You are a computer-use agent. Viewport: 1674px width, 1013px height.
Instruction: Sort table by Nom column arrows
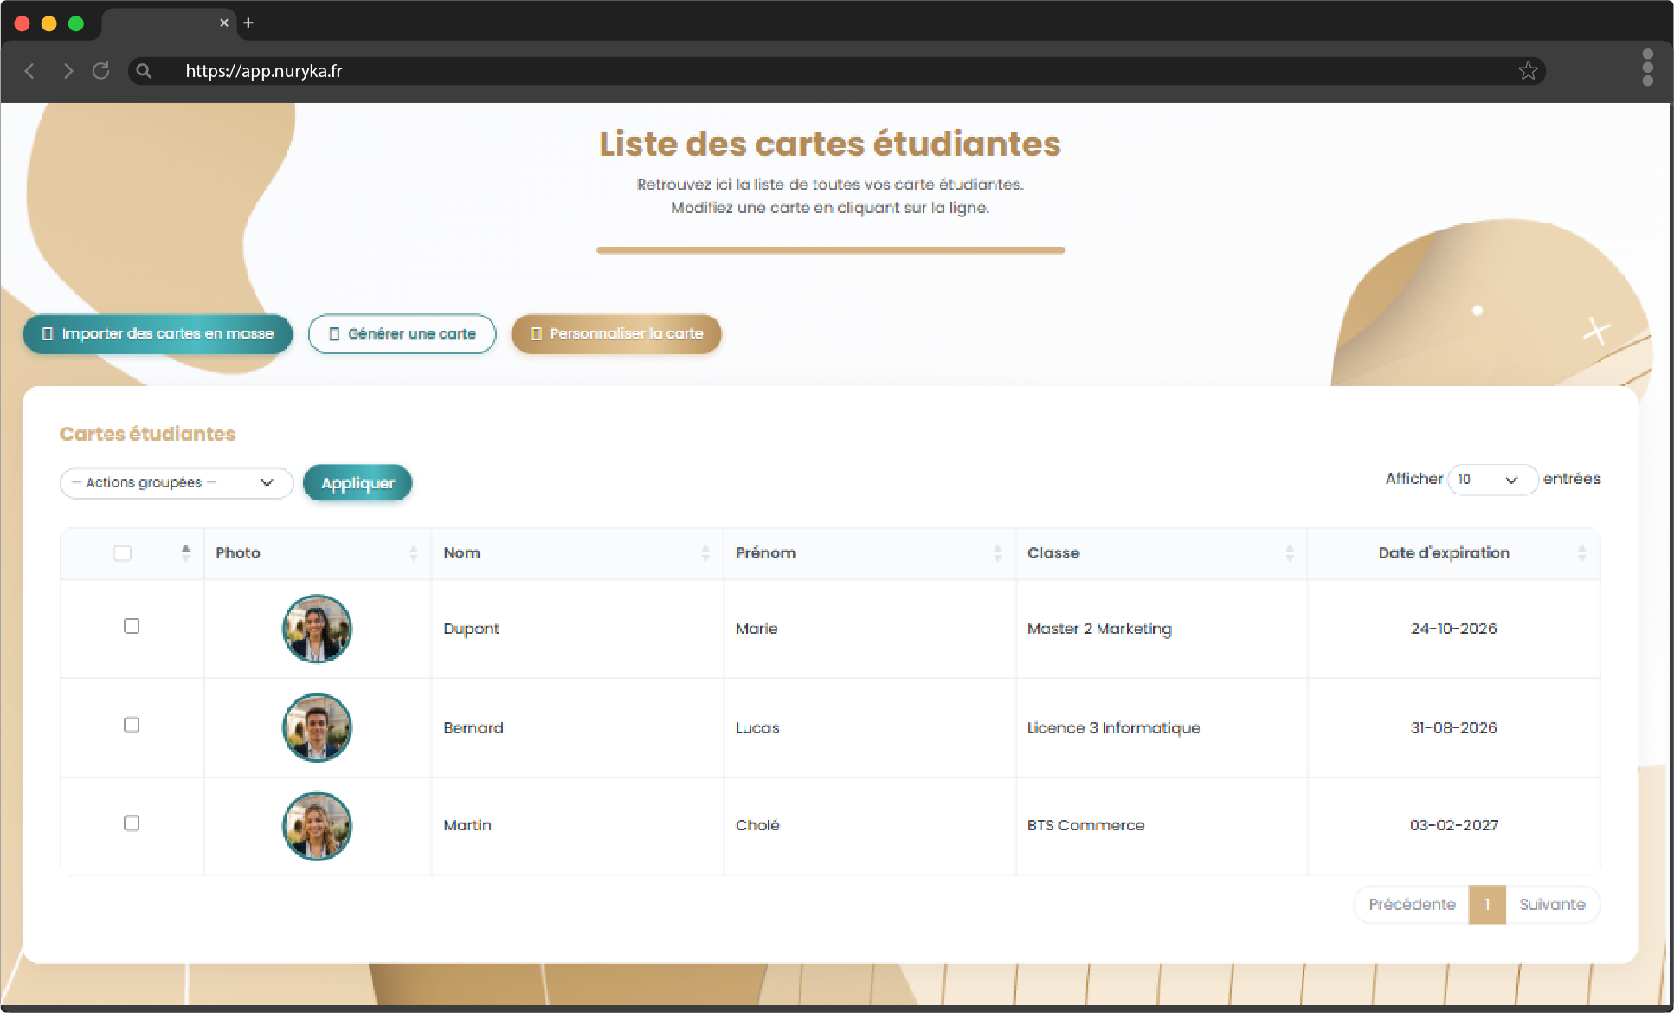pos(705,552)
